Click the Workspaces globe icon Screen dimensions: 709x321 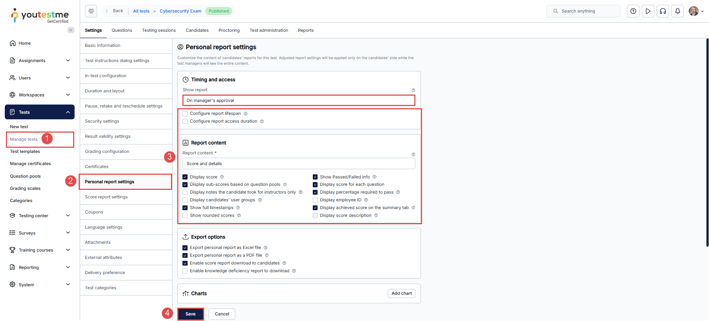(13, 95)
